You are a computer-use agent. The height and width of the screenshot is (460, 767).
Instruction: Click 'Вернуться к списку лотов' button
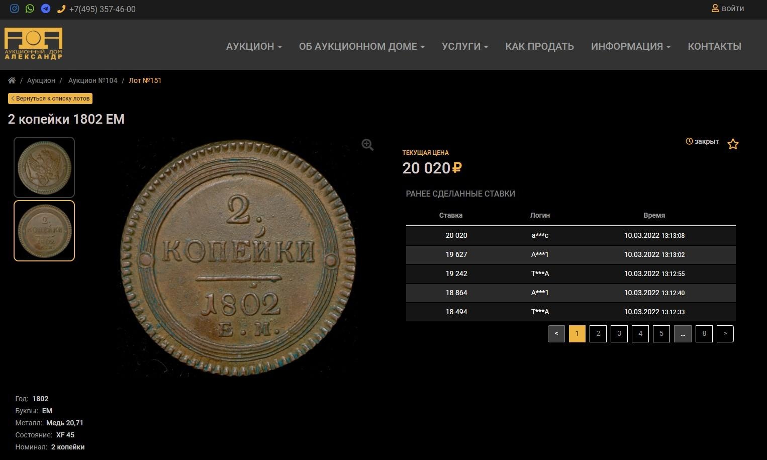click(x=50, y=99)
